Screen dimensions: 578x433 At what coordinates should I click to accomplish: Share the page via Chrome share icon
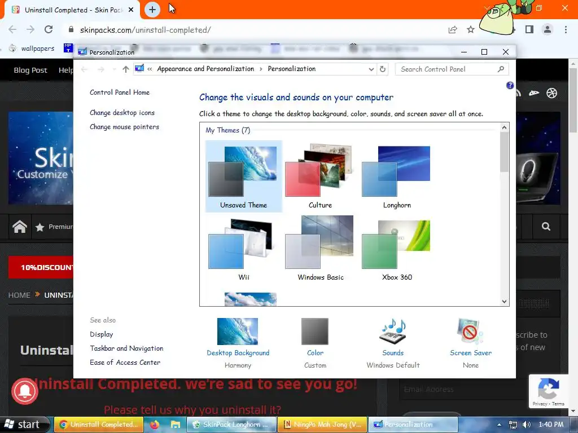(x=453, y=29)
